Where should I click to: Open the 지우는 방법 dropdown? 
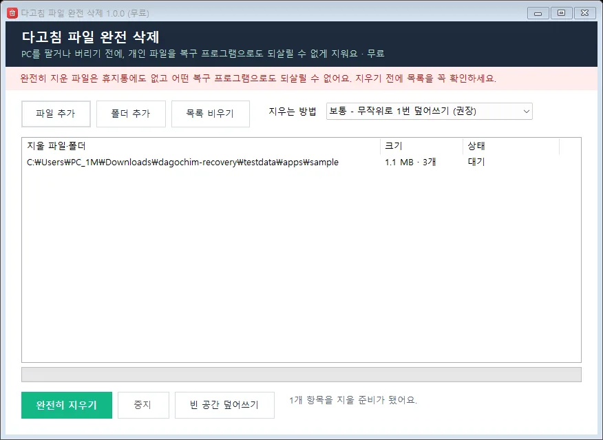(x=429, y=111)
